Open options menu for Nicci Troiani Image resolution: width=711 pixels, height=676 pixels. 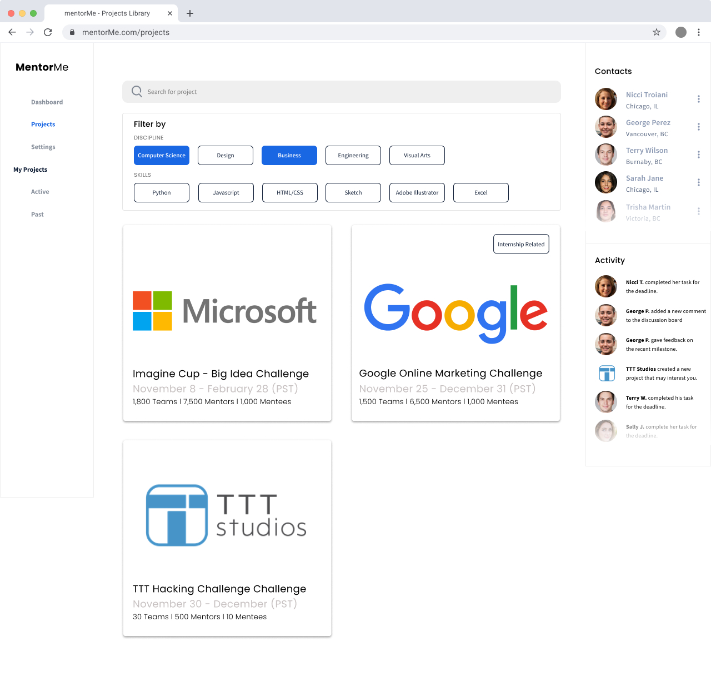pos(699,99)
